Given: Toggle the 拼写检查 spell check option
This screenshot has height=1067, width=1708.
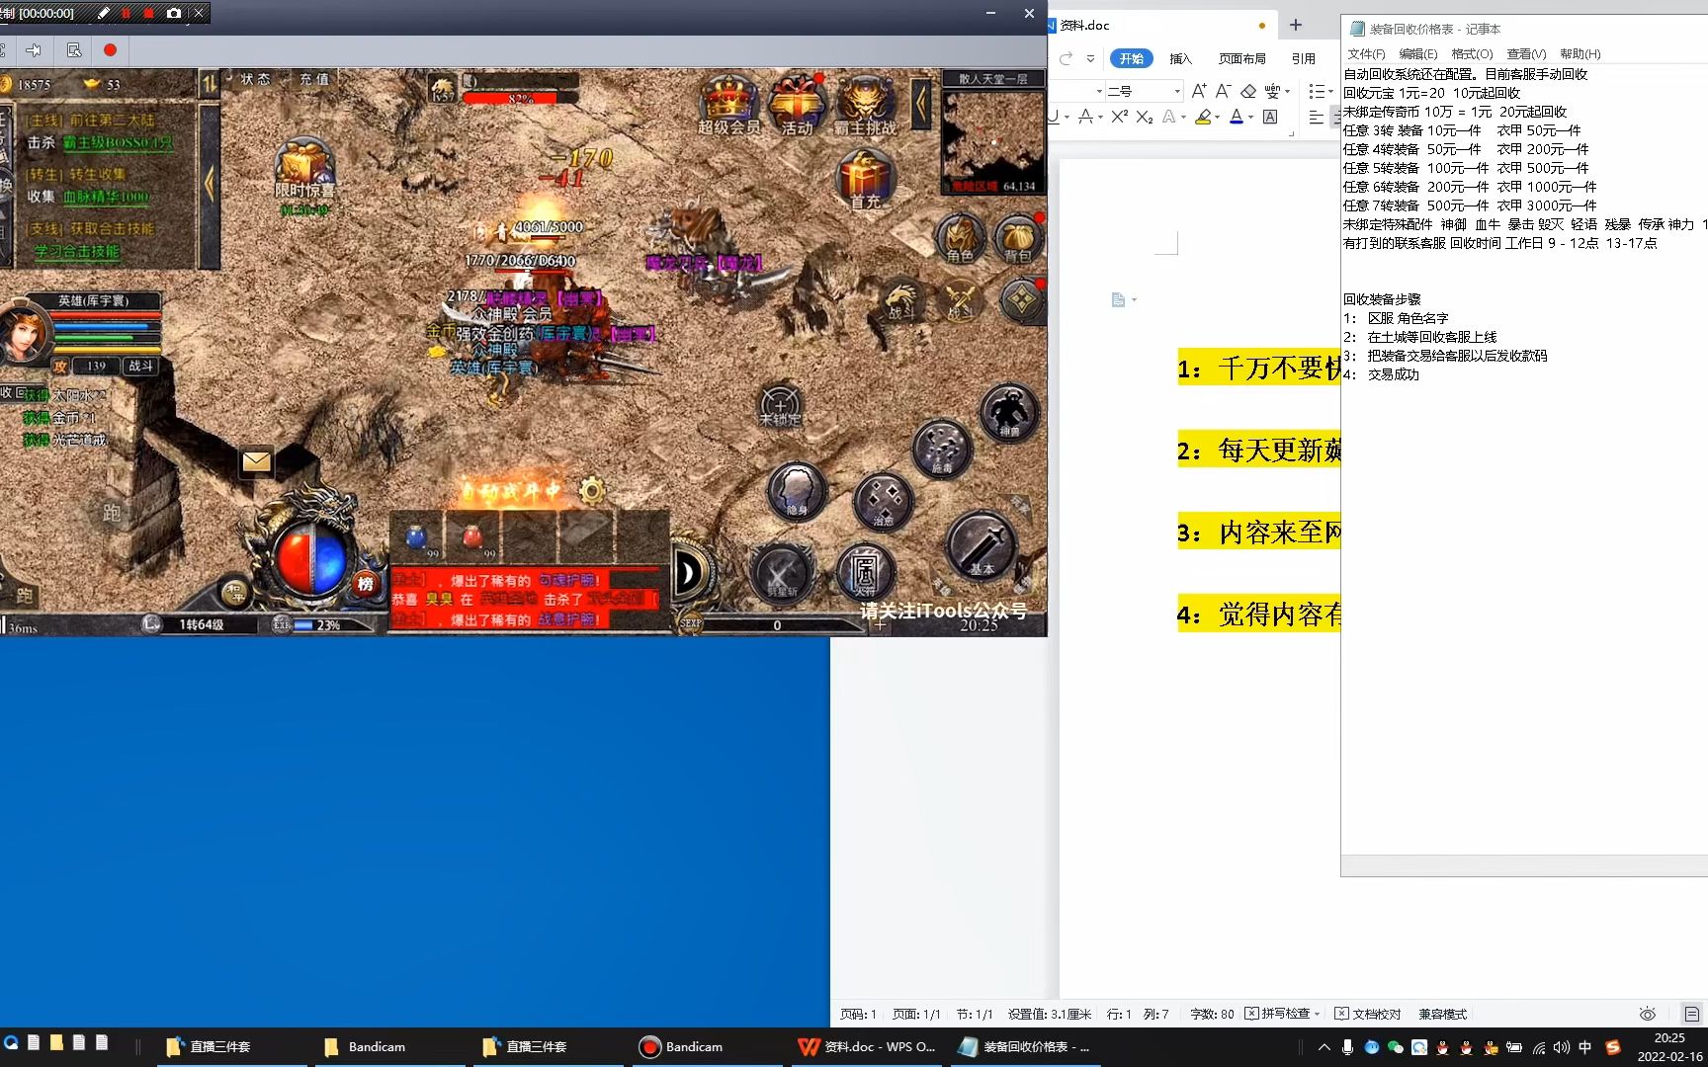Looking at the screenshot, I should (1282, 1014).
